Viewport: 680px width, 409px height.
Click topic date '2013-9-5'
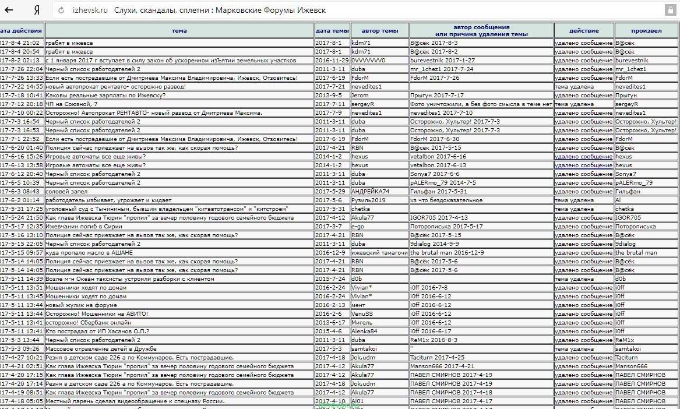click(x=328, y=96)
